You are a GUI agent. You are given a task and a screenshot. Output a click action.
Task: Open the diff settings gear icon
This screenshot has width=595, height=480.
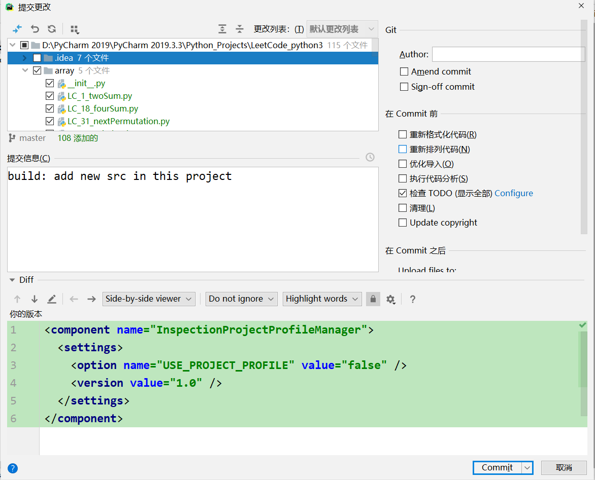point(391,299)
